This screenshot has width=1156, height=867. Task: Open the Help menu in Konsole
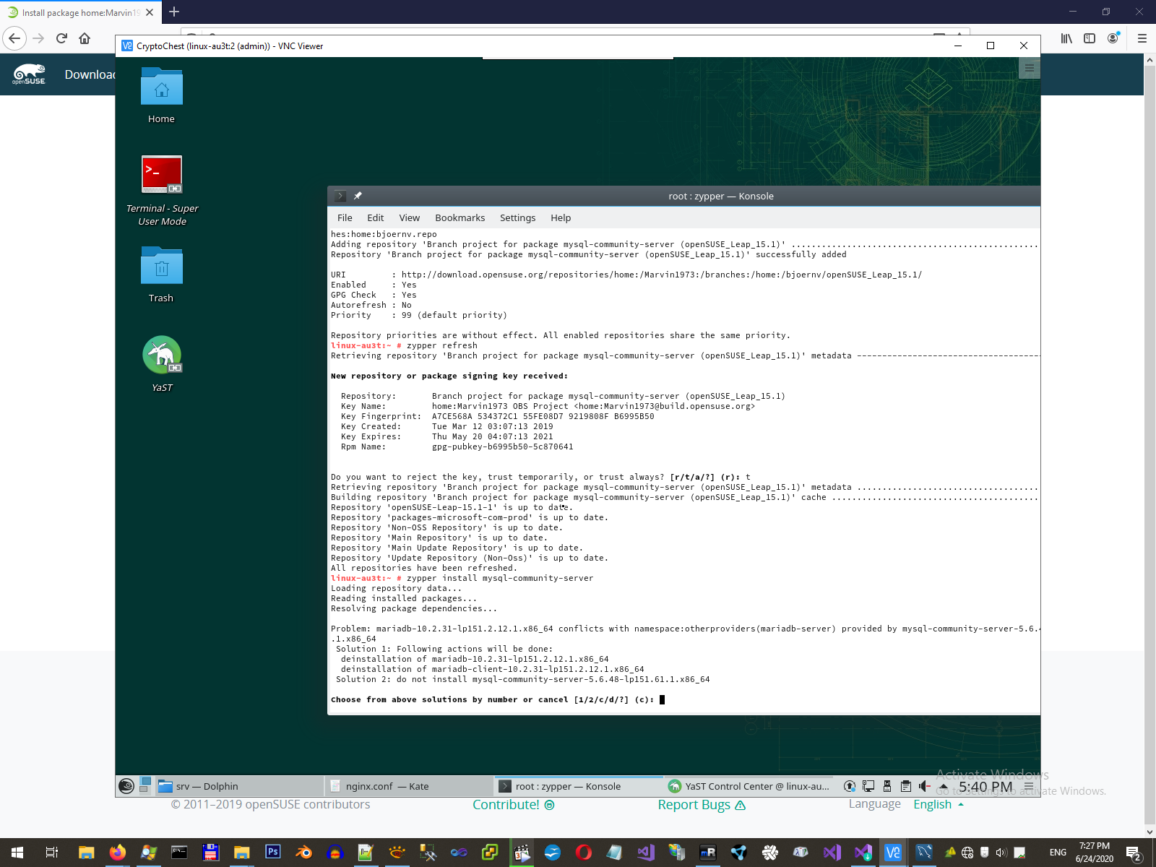(561, 217)
